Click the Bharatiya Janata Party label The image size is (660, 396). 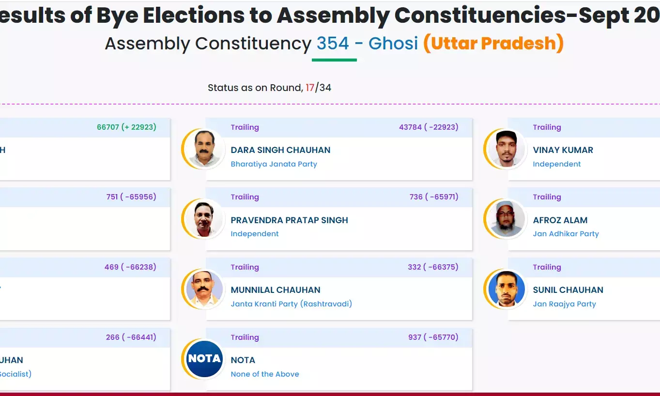tap(274, 164)
